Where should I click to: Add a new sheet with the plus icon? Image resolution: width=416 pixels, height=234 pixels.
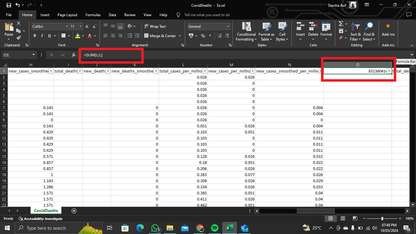click(74, 211)
